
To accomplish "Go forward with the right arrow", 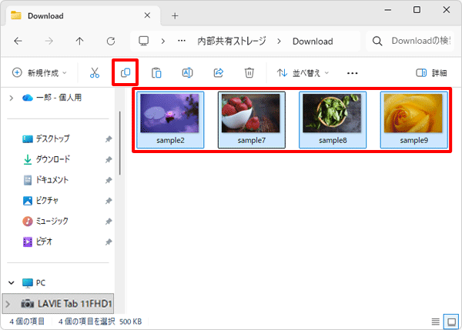I will coord(49,41).
